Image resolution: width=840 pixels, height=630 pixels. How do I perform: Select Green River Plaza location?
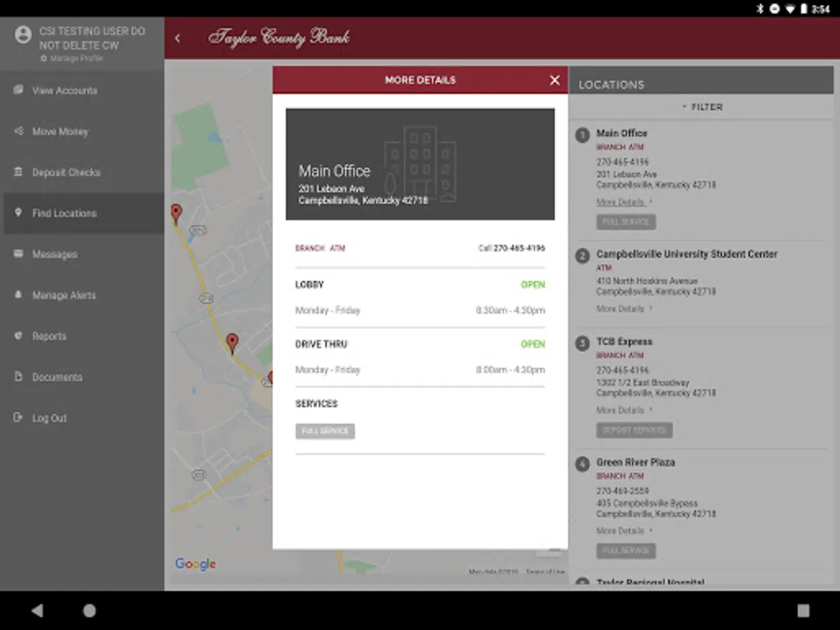point(636,462)
